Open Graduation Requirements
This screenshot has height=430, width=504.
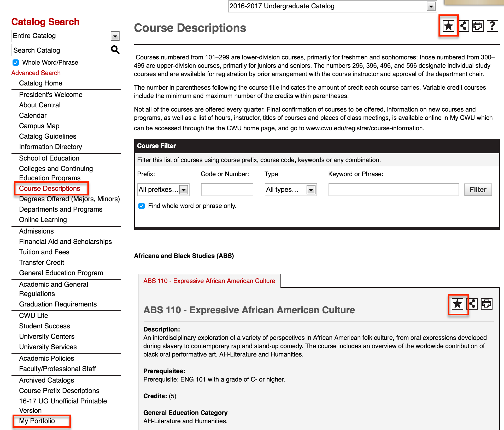coord(58,304)
